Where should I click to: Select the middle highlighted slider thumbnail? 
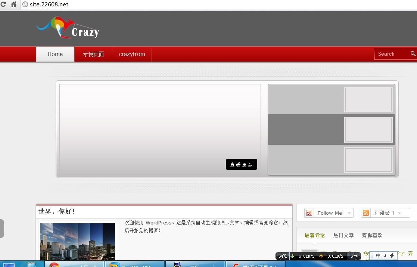click(368, 130)
